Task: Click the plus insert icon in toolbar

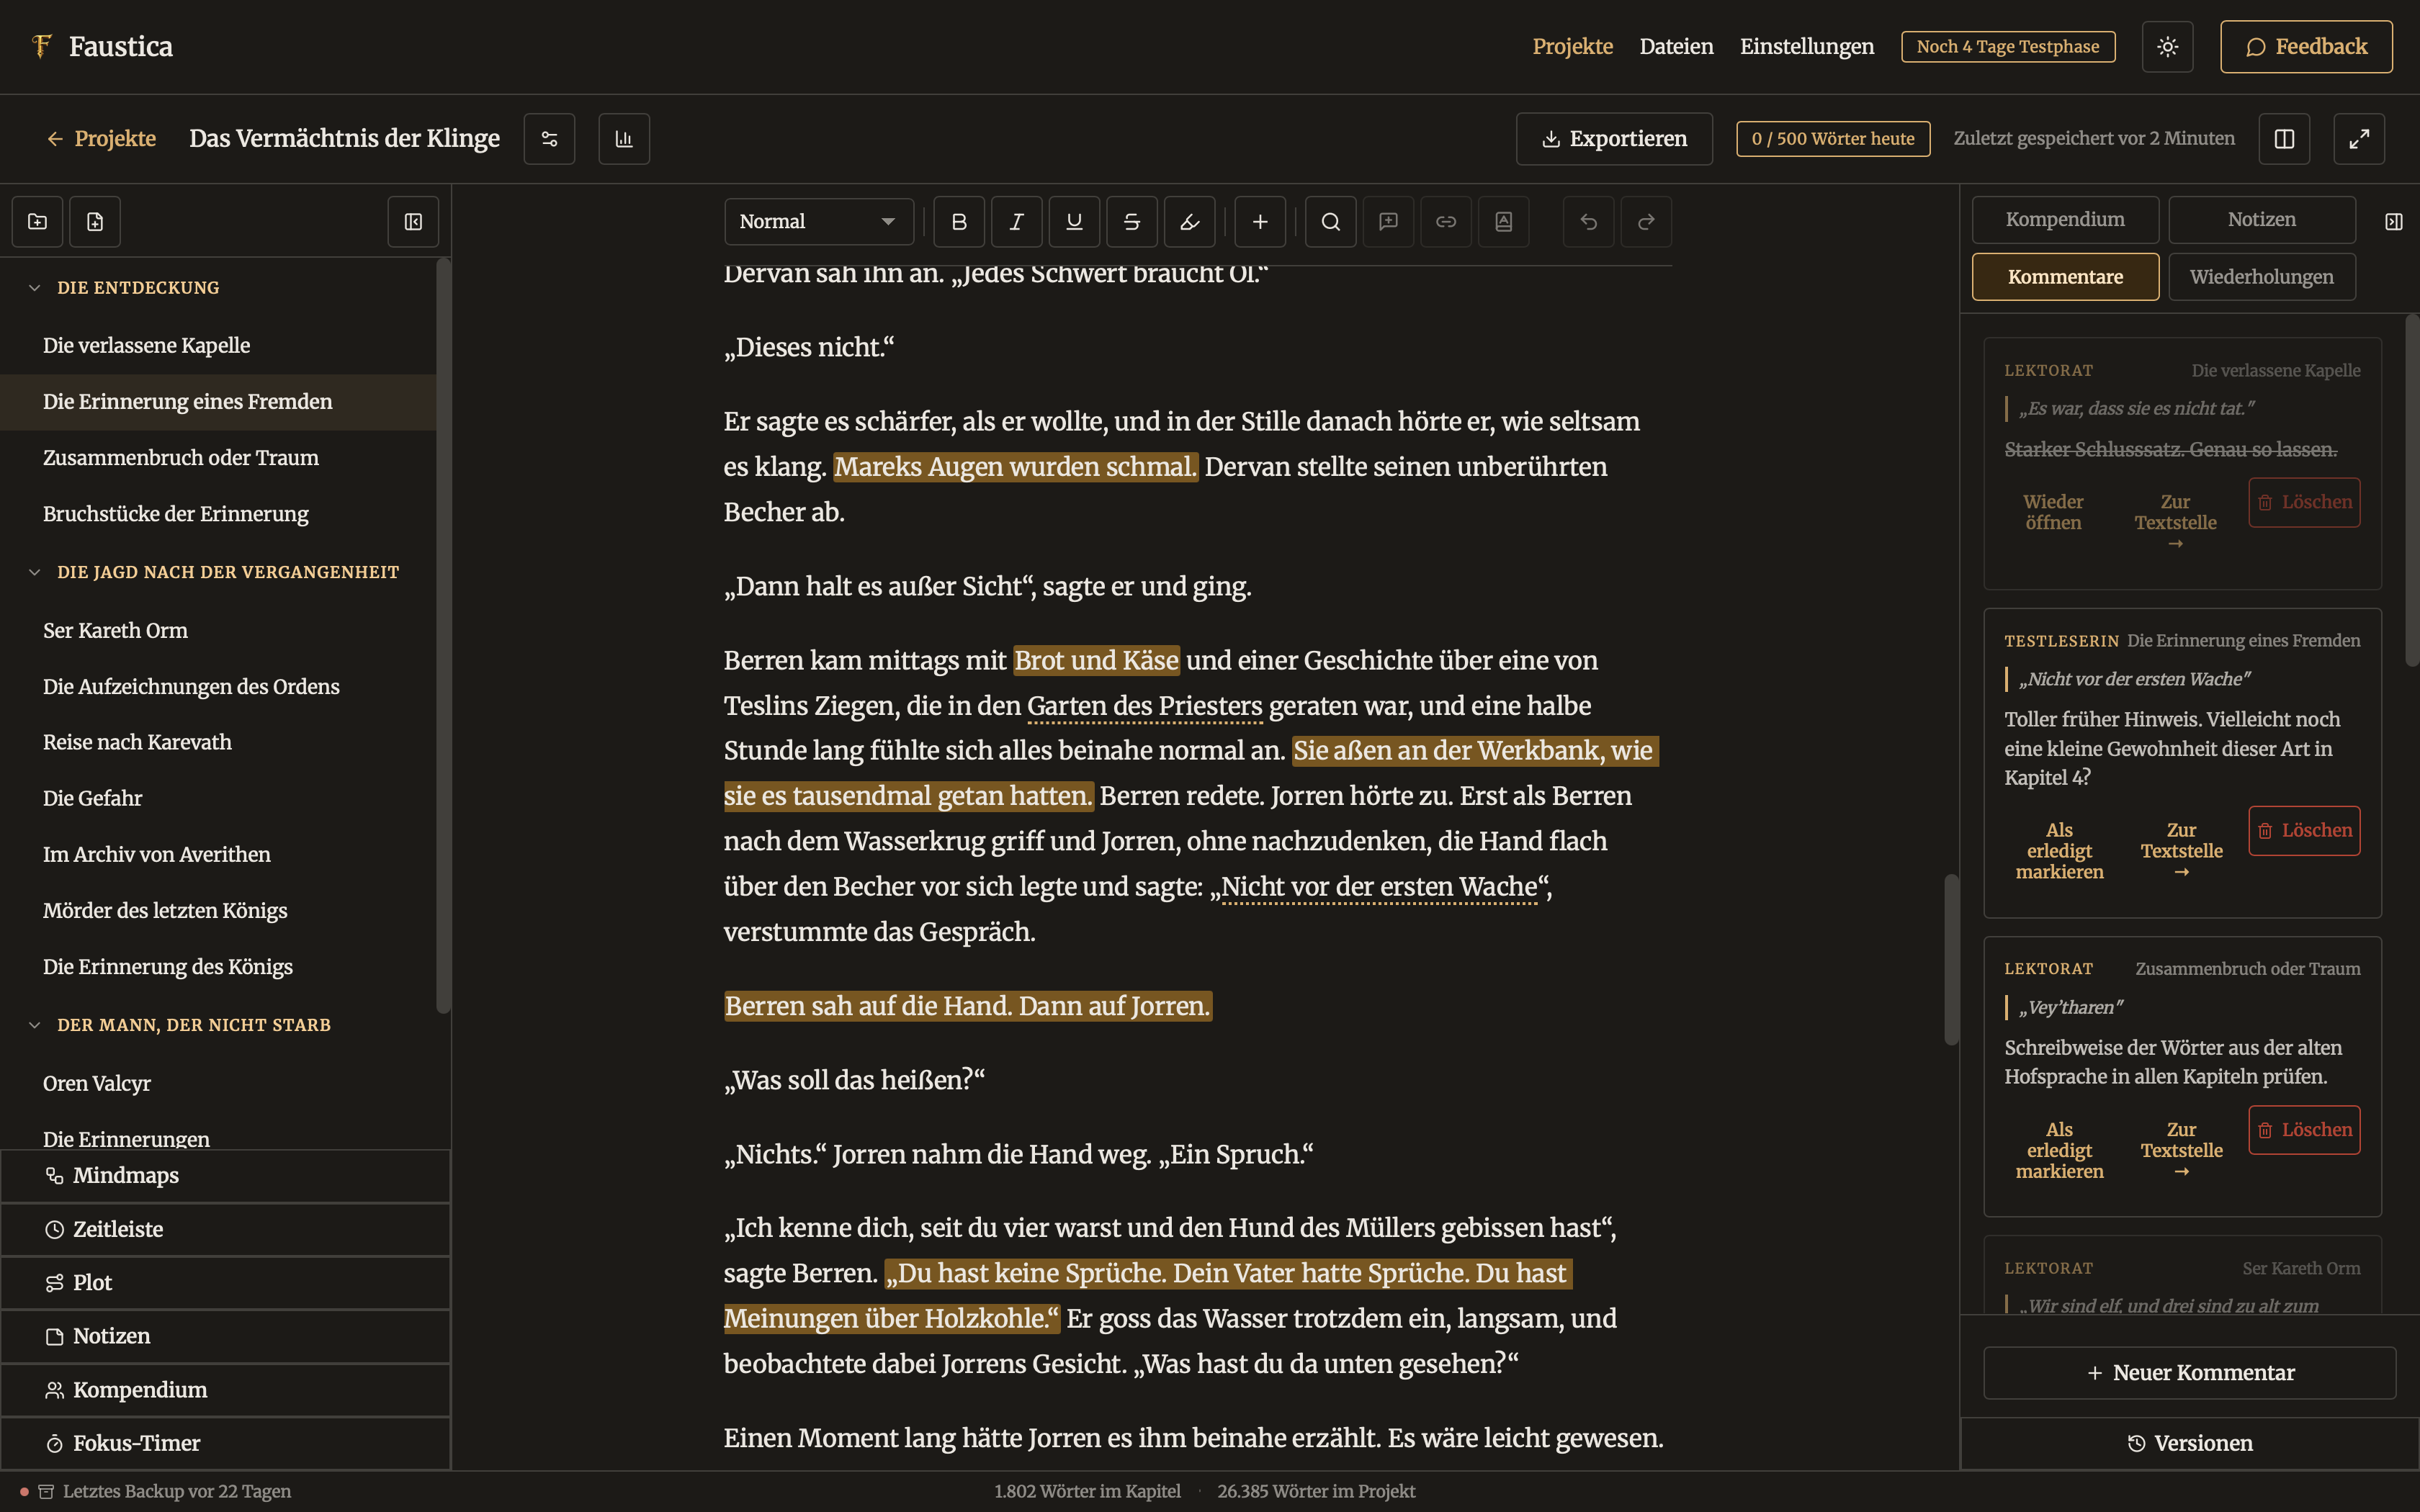Action: click(1260, 221)
